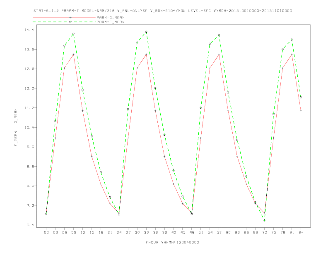Click x-axis tick label 21
Image resolution: width=328 pixels, height=253 pixels.
110,232
